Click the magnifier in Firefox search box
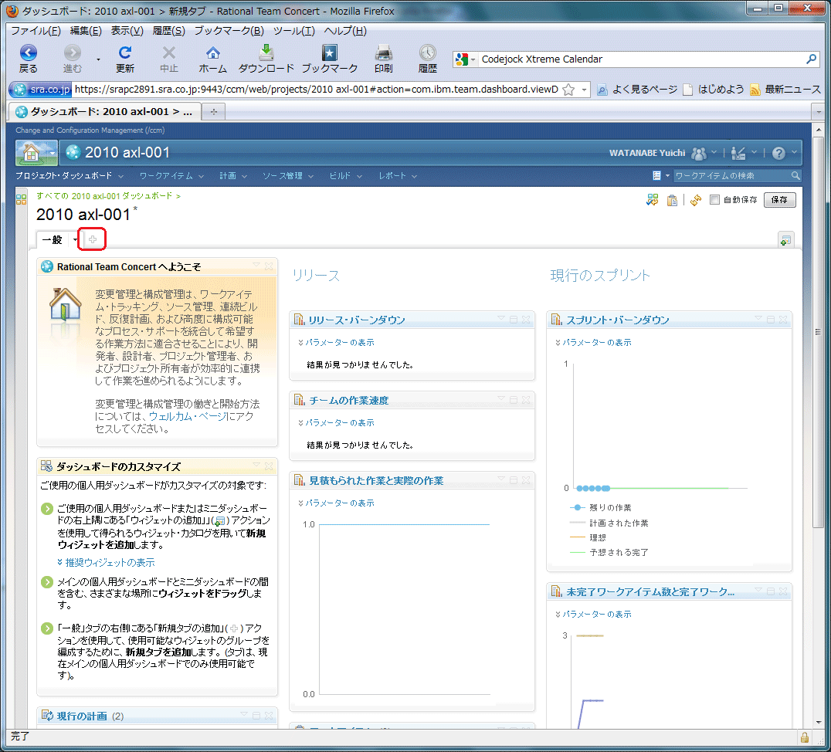Screen dimensions: 831x752 click(812, 59)
